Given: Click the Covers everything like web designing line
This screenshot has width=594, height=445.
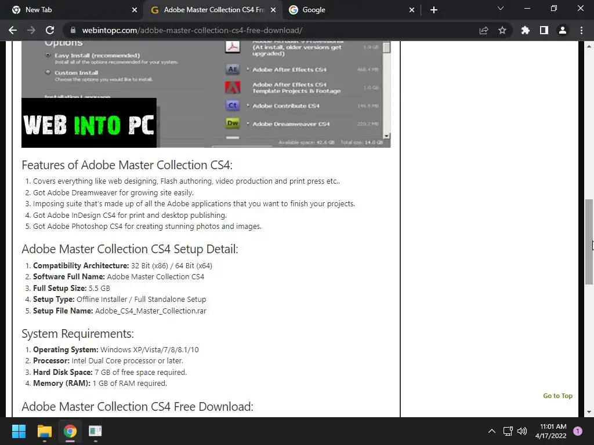Looking at the screenshot, I should coord(186,181).
